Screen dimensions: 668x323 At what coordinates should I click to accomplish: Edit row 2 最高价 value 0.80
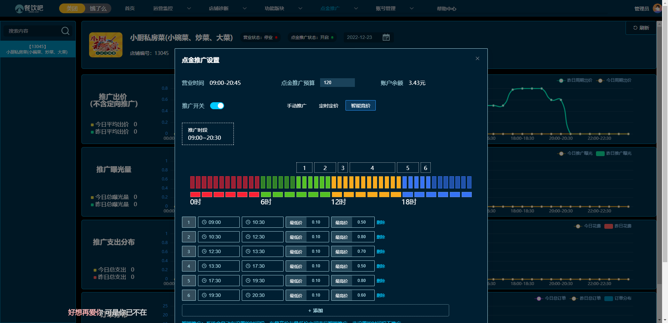point(363,237)
